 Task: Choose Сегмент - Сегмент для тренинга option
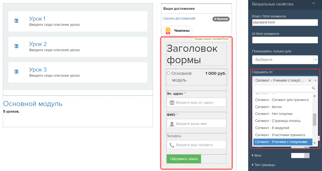click(283, 100)
